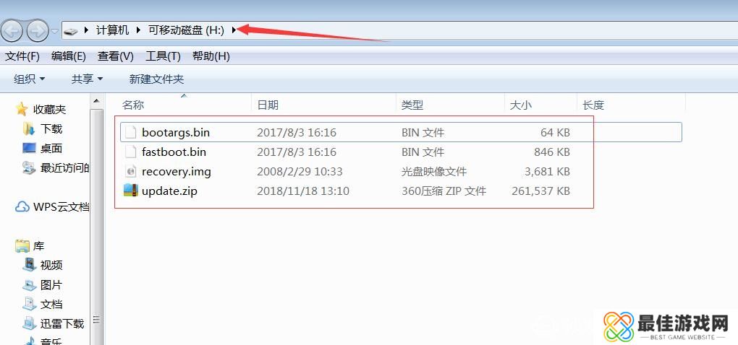Click the fastboot.bin file icon
This screenshot has height=345, width=738.
tap(130, 152)
